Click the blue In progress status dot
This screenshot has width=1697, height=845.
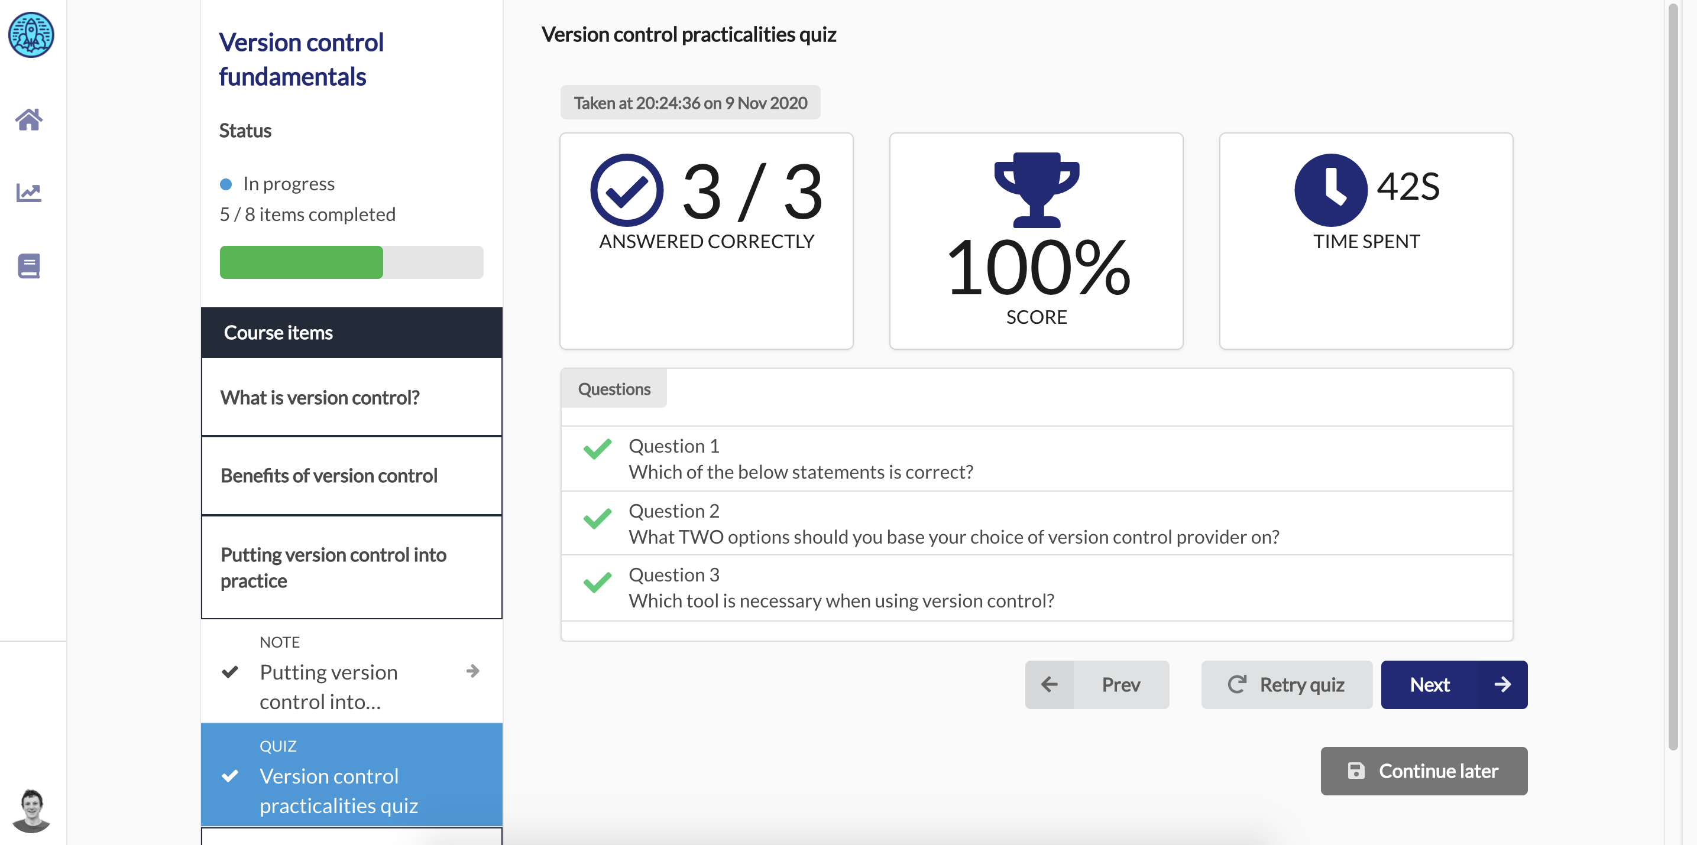click(226, 184)
